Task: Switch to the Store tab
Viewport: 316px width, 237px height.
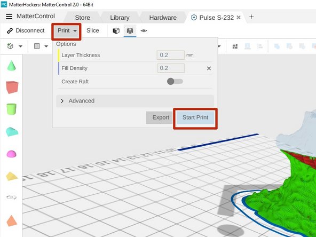Action: click(x=82, y=18)
